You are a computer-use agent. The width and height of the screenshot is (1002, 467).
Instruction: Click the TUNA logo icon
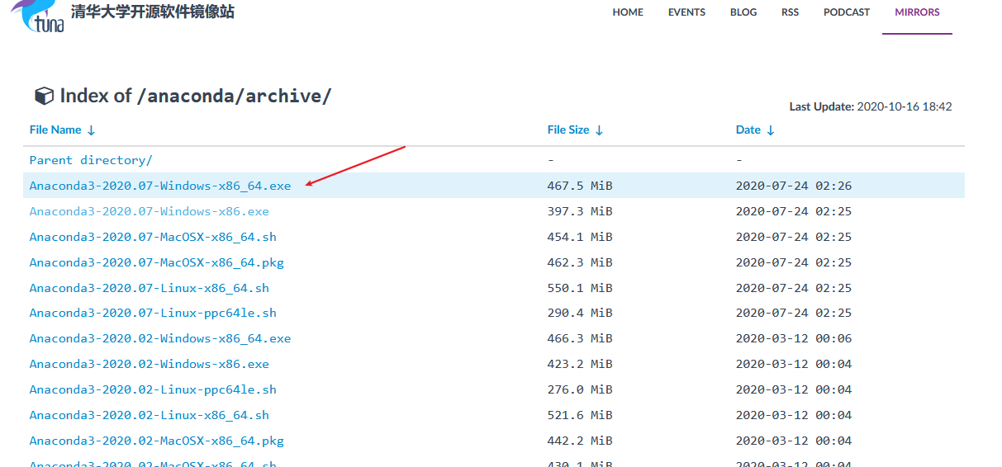coord(39,15)
